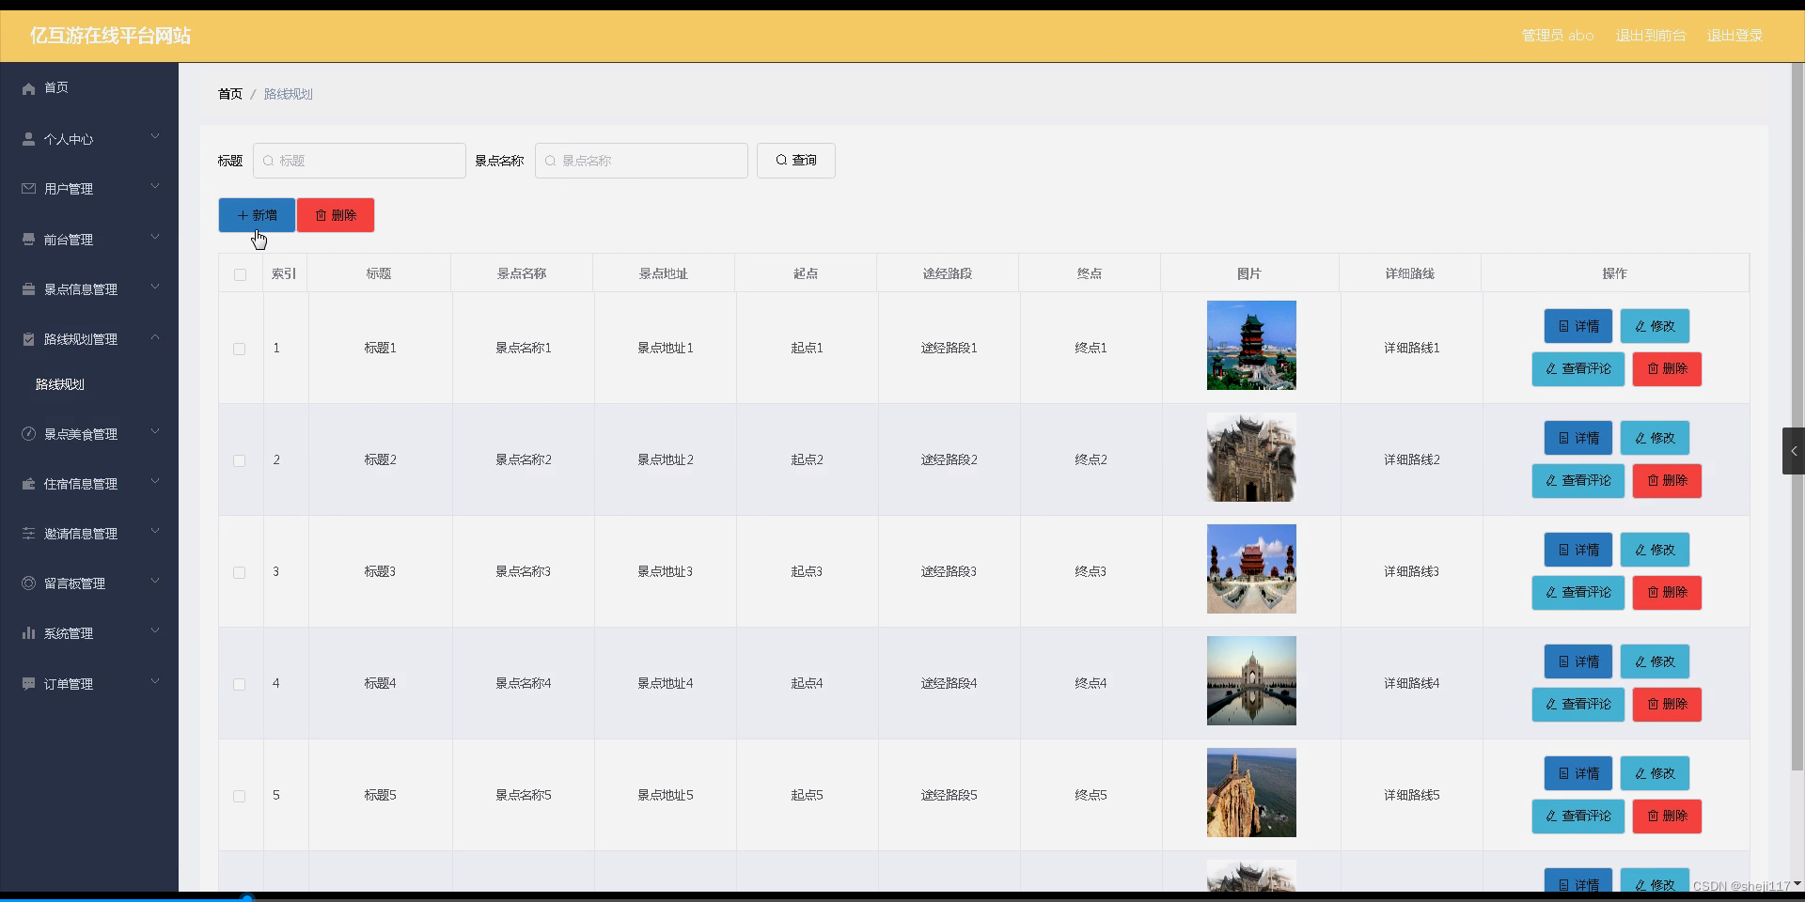Toggle the select-all checkbox in table header
The image size is (1805, 902).
coord(240,274)
